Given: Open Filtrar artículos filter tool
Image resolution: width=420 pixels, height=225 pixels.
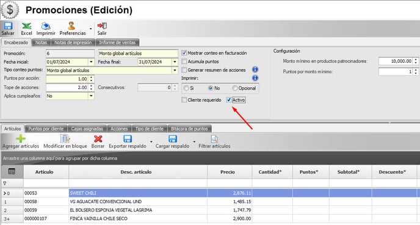Looking at the screenshot, I should click(214, 139).
